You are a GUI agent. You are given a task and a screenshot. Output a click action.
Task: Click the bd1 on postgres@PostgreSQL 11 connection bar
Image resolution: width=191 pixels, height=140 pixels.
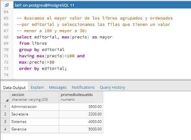point(102,5)
